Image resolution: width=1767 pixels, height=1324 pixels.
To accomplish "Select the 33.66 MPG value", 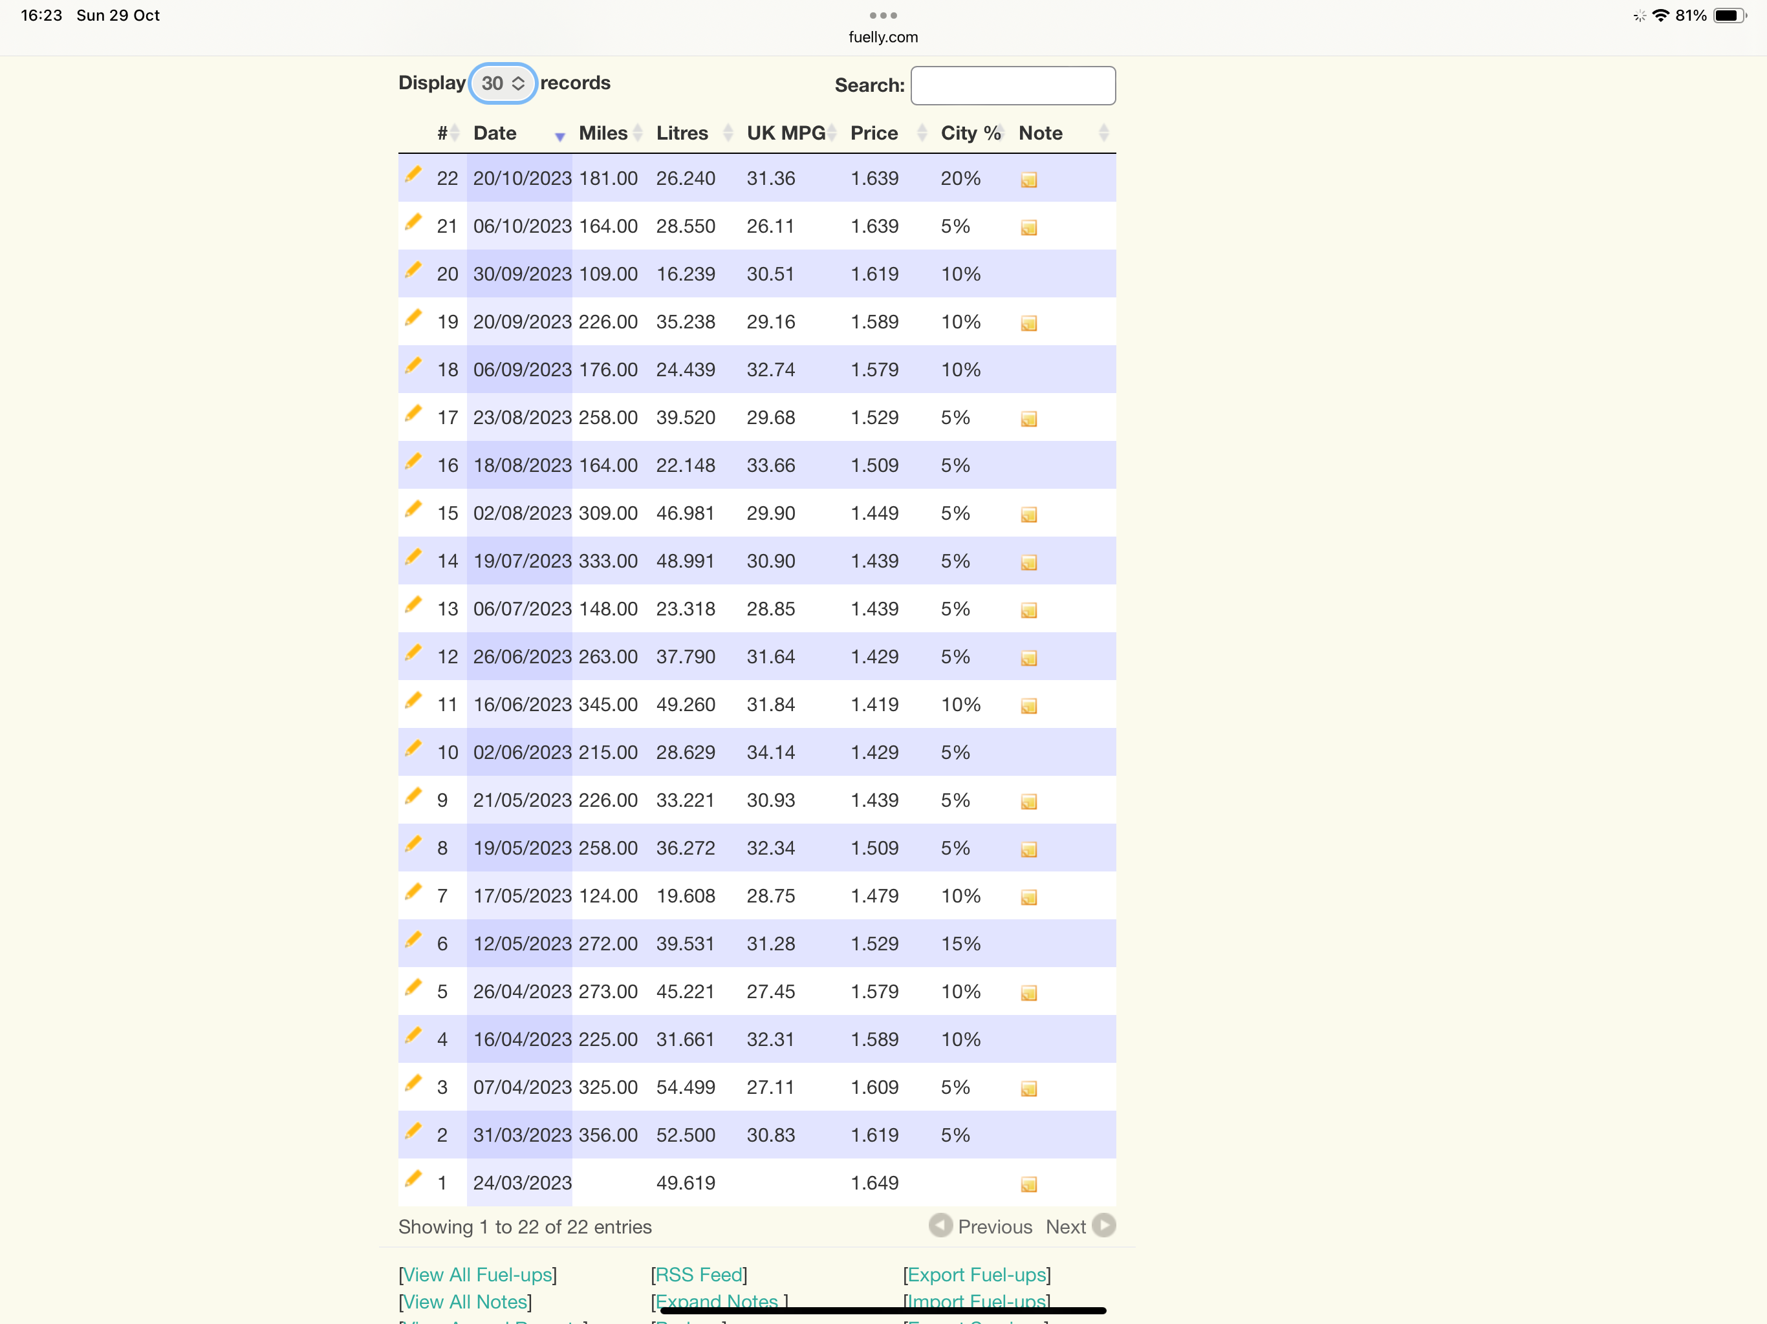I will point(771,465).
